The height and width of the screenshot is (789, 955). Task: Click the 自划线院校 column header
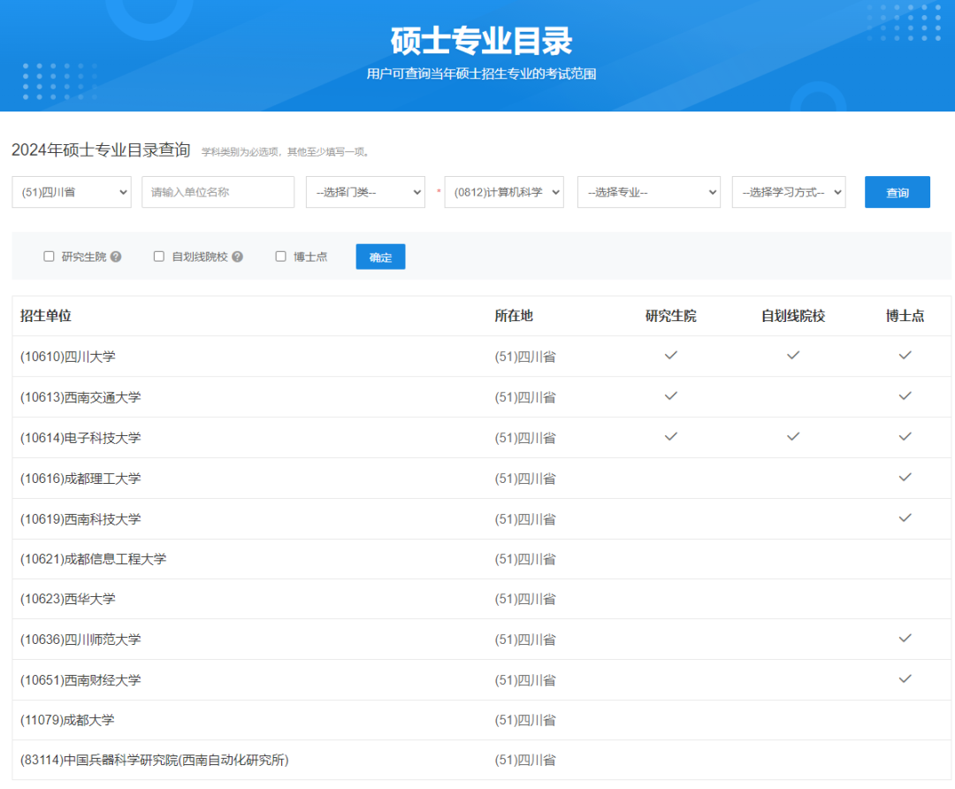[793, 316]
